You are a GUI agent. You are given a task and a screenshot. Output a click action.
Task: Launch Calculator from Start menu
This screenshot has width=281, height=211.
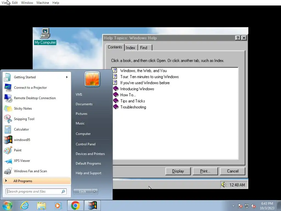coord(37,129)
